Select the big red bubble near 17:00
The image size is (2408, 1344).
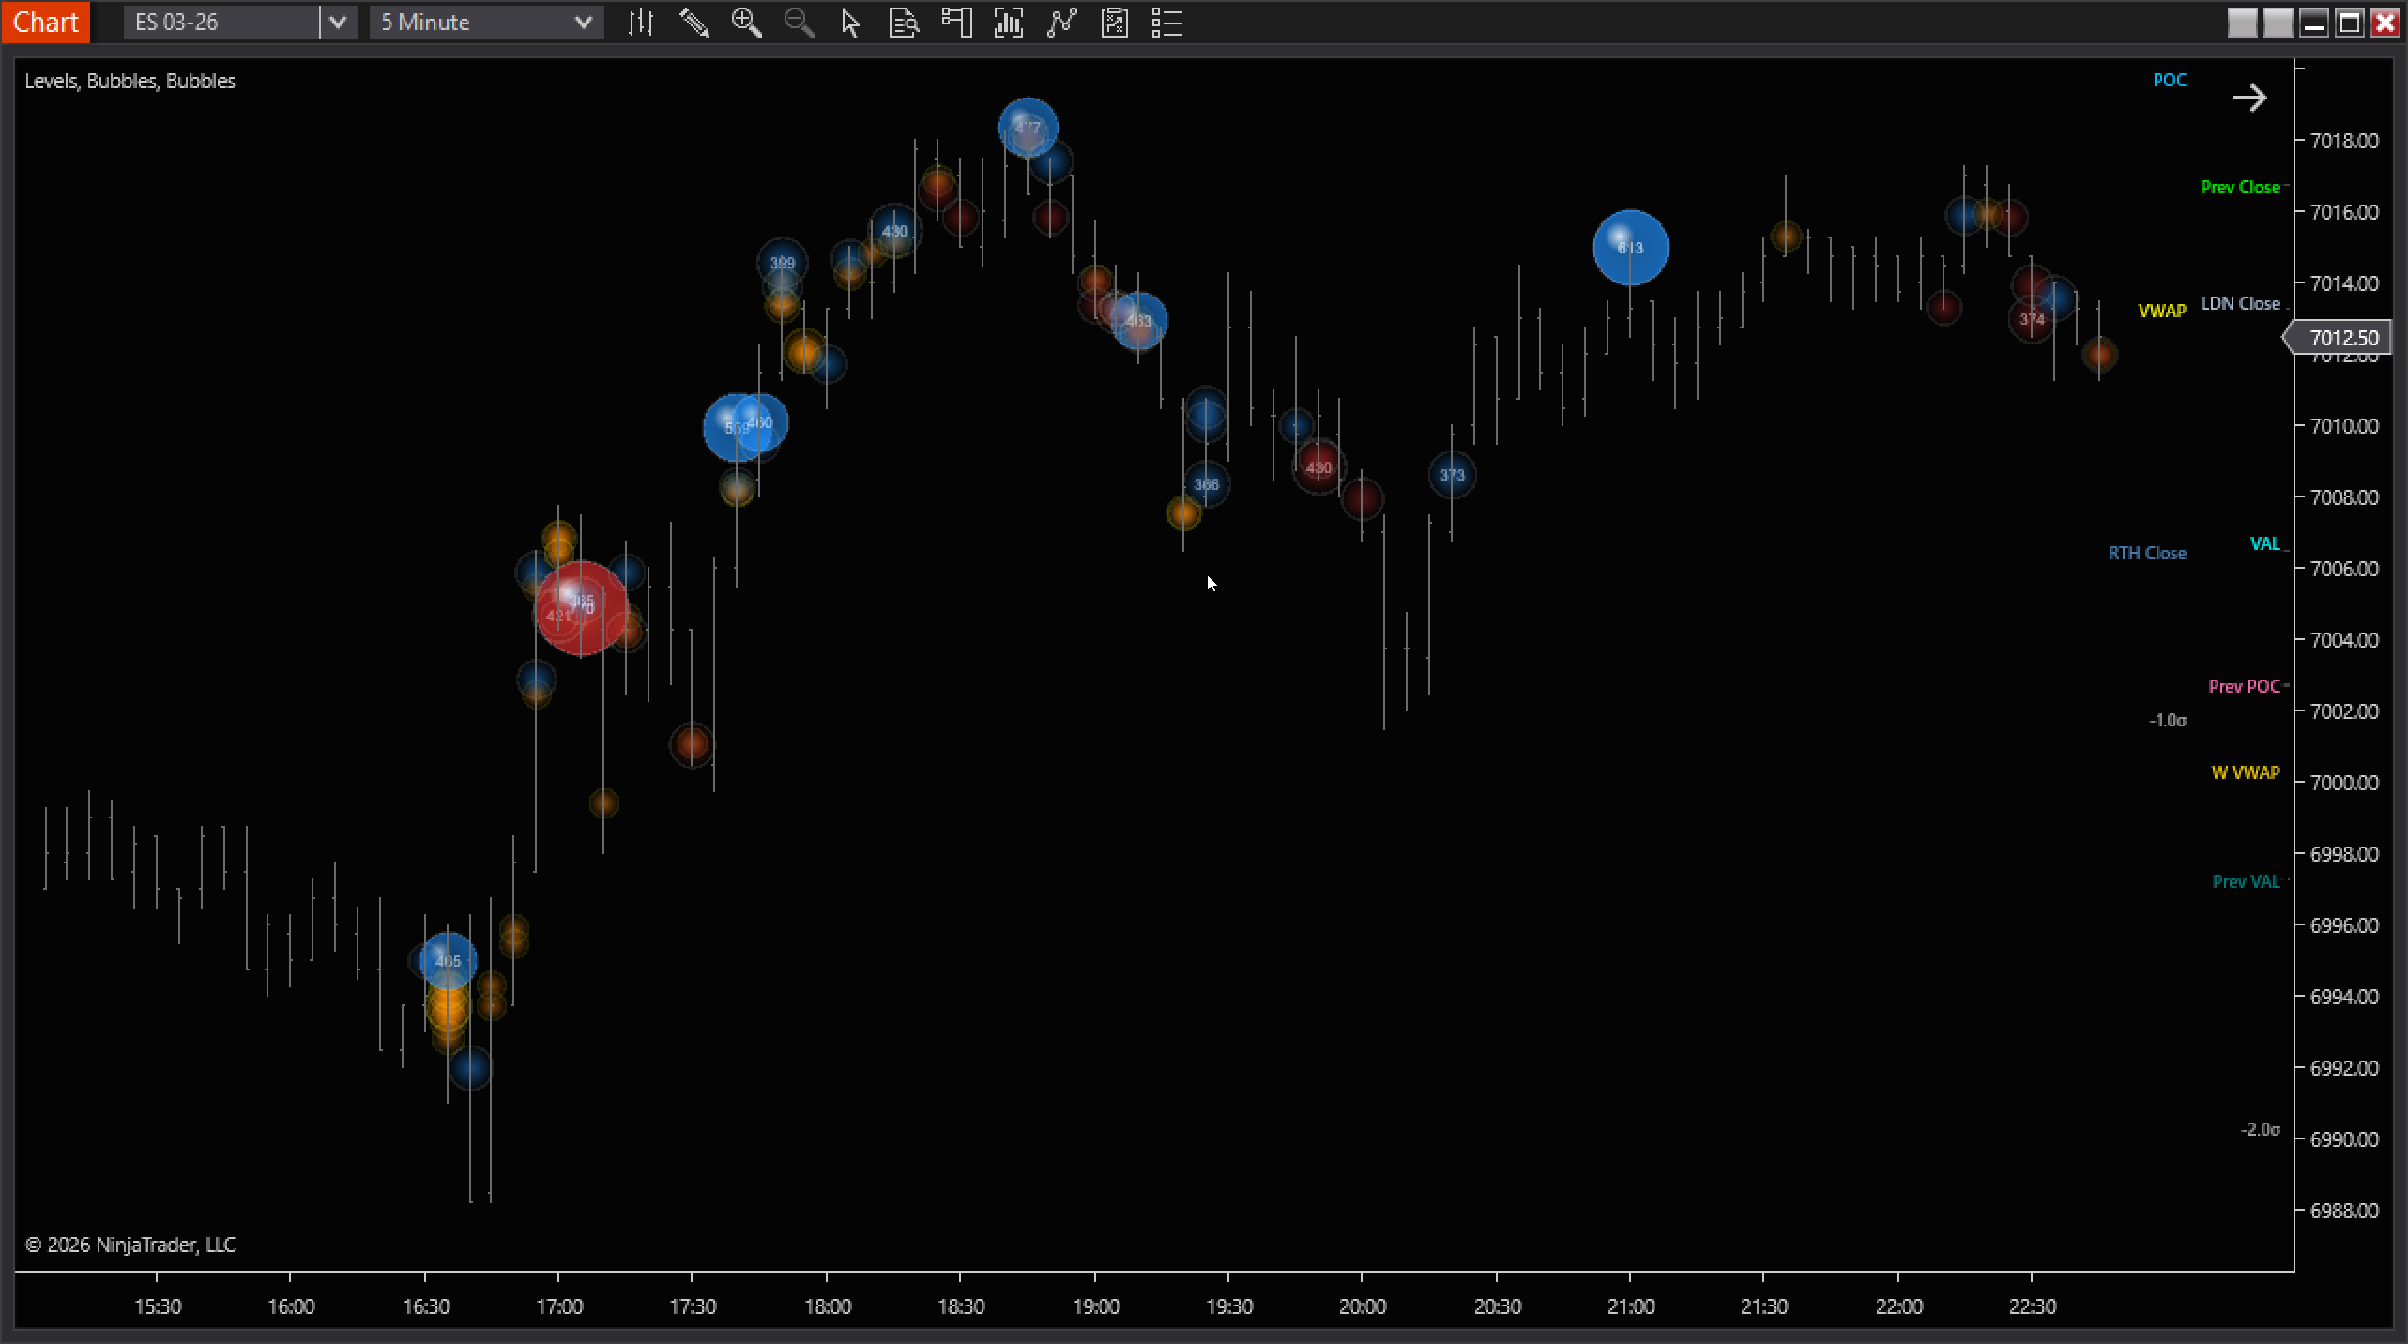[582, 608]
